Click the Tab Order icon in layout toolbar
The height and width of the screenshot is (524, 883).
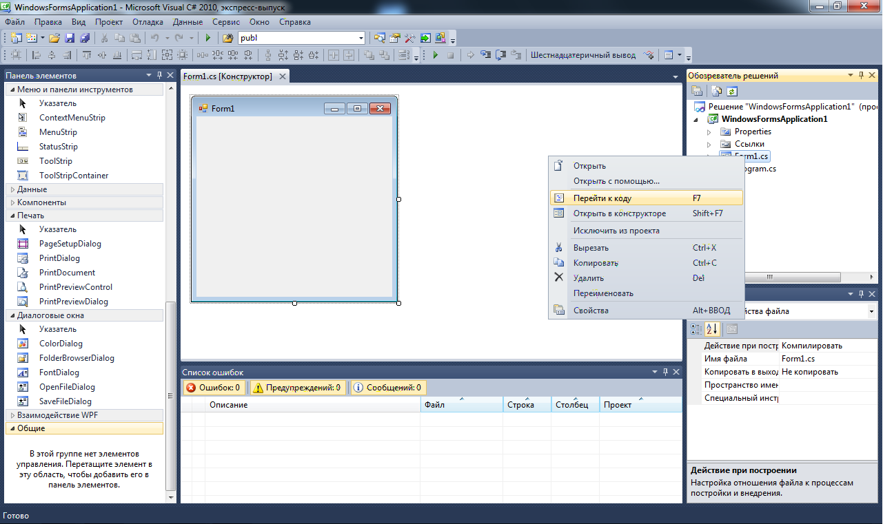coord(403,55)
